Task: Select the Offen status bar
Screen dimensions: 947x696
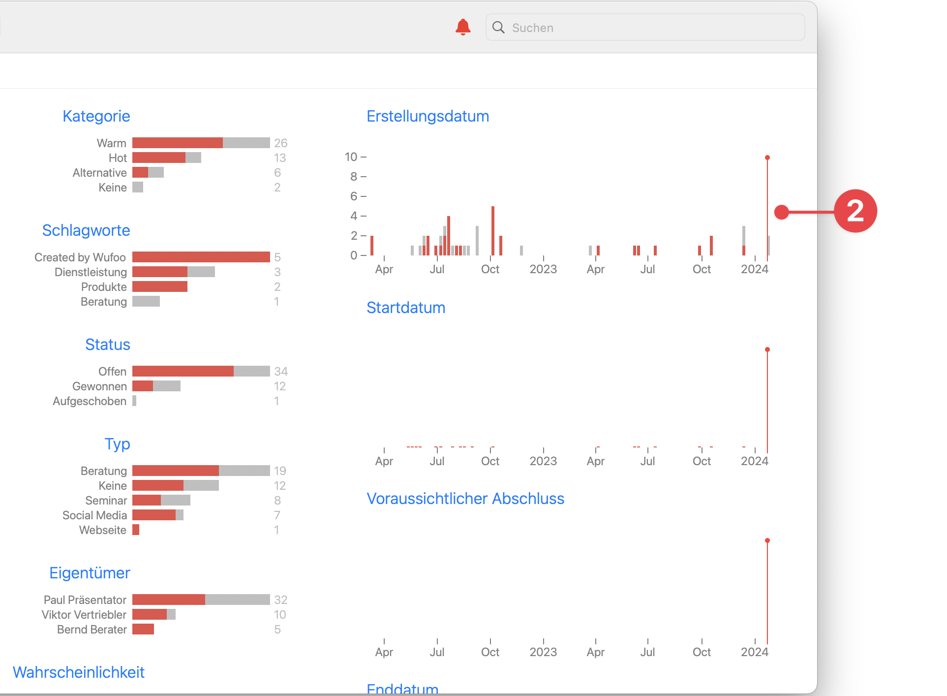Action: (201, 371)
